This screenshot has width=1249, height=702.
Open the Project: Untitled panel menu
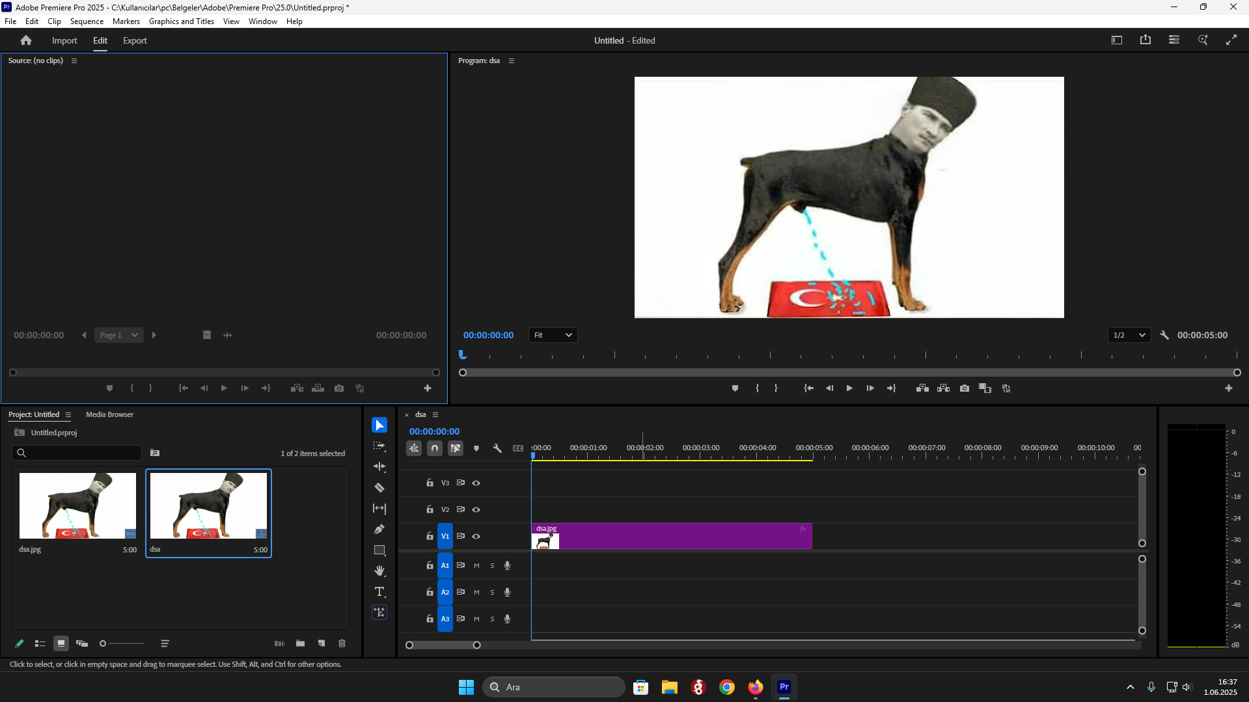[x=68, y=414]
